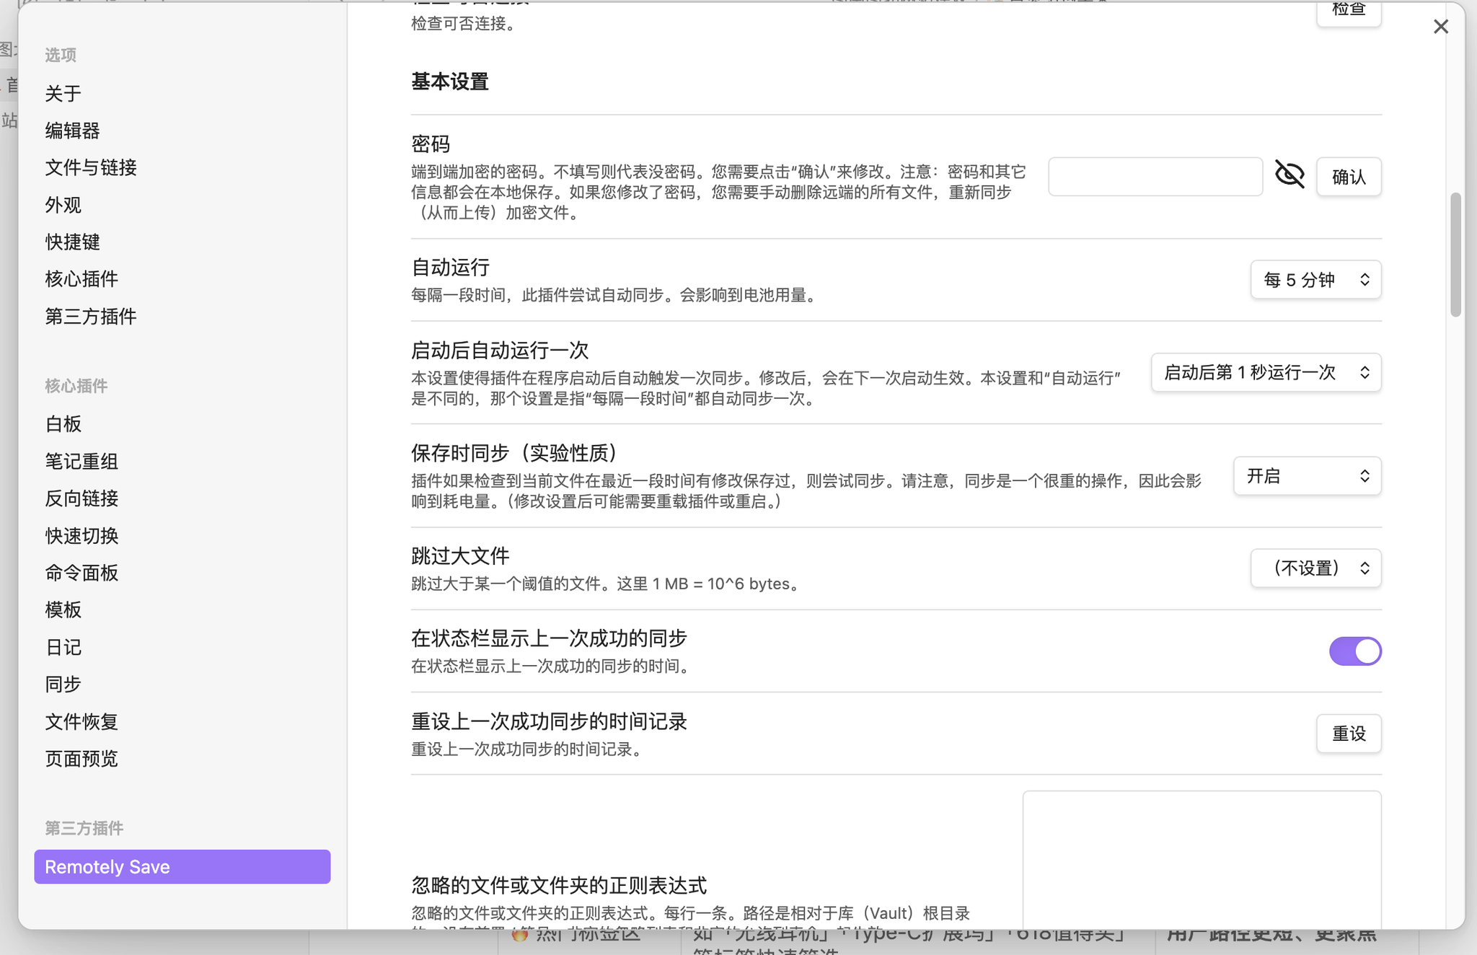Focus the 密码 input field
Screen dimensions: 1477x955
pyautogui.click(x=1155, y=177)
